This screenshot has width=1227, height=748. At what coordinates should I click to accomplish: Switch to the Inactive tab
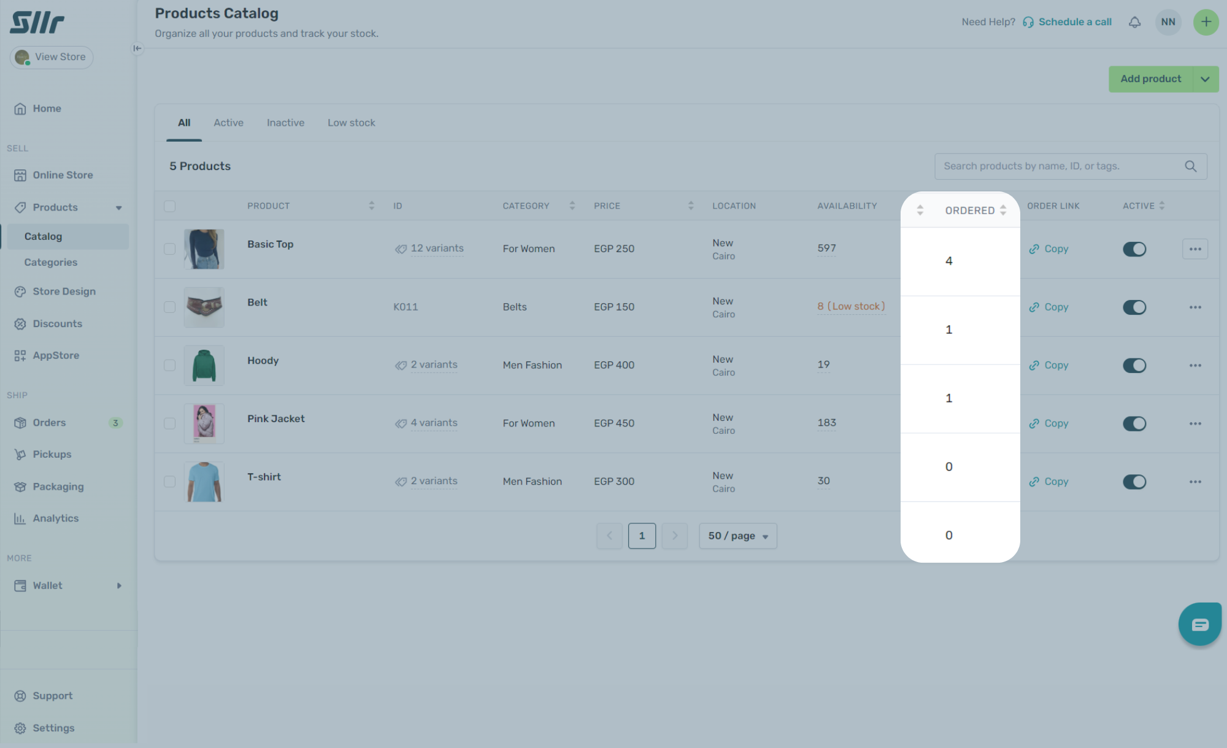(285, 123)
